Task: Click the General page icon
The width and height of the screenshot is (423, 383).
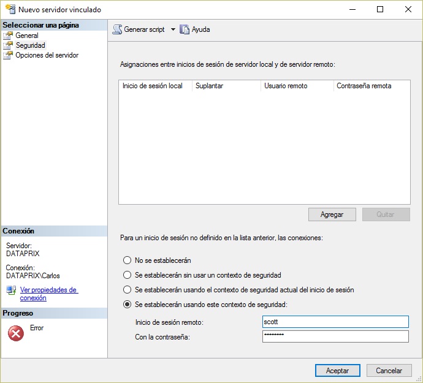Action: [8, 36]
